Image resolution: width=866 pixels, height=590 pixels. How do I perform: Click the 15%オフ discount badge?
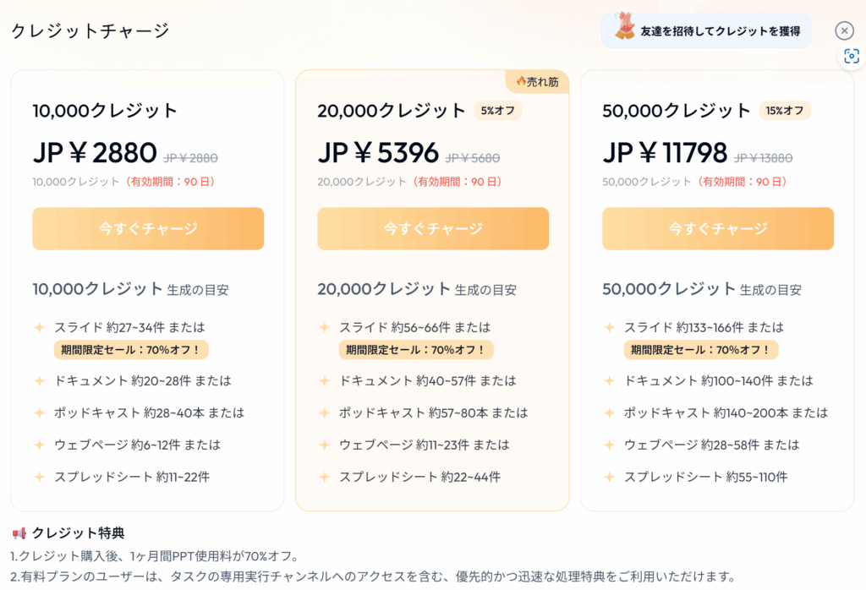[x=785, y=111]
